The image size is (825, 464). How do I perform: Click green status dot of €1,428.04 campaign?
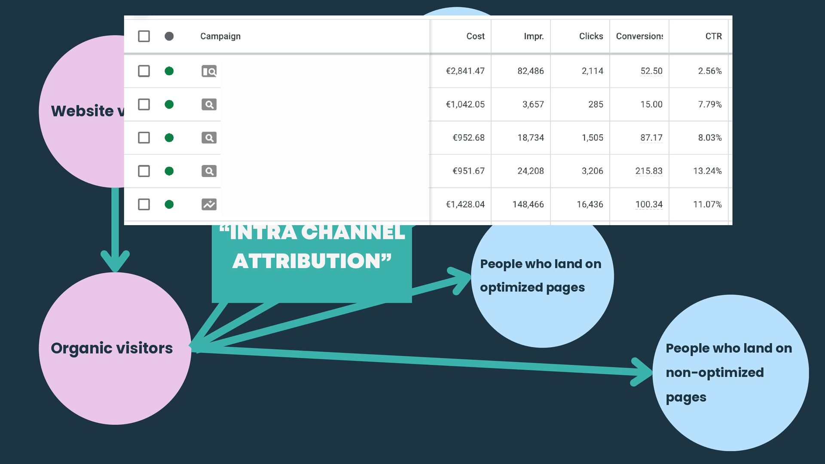coord(169,205)
